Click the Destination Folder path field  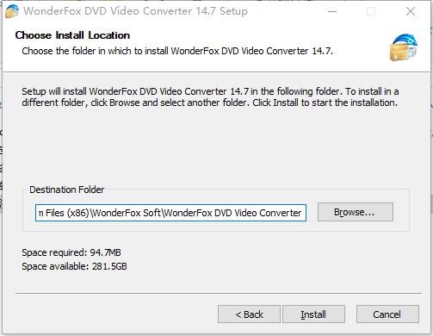[170, 213]
